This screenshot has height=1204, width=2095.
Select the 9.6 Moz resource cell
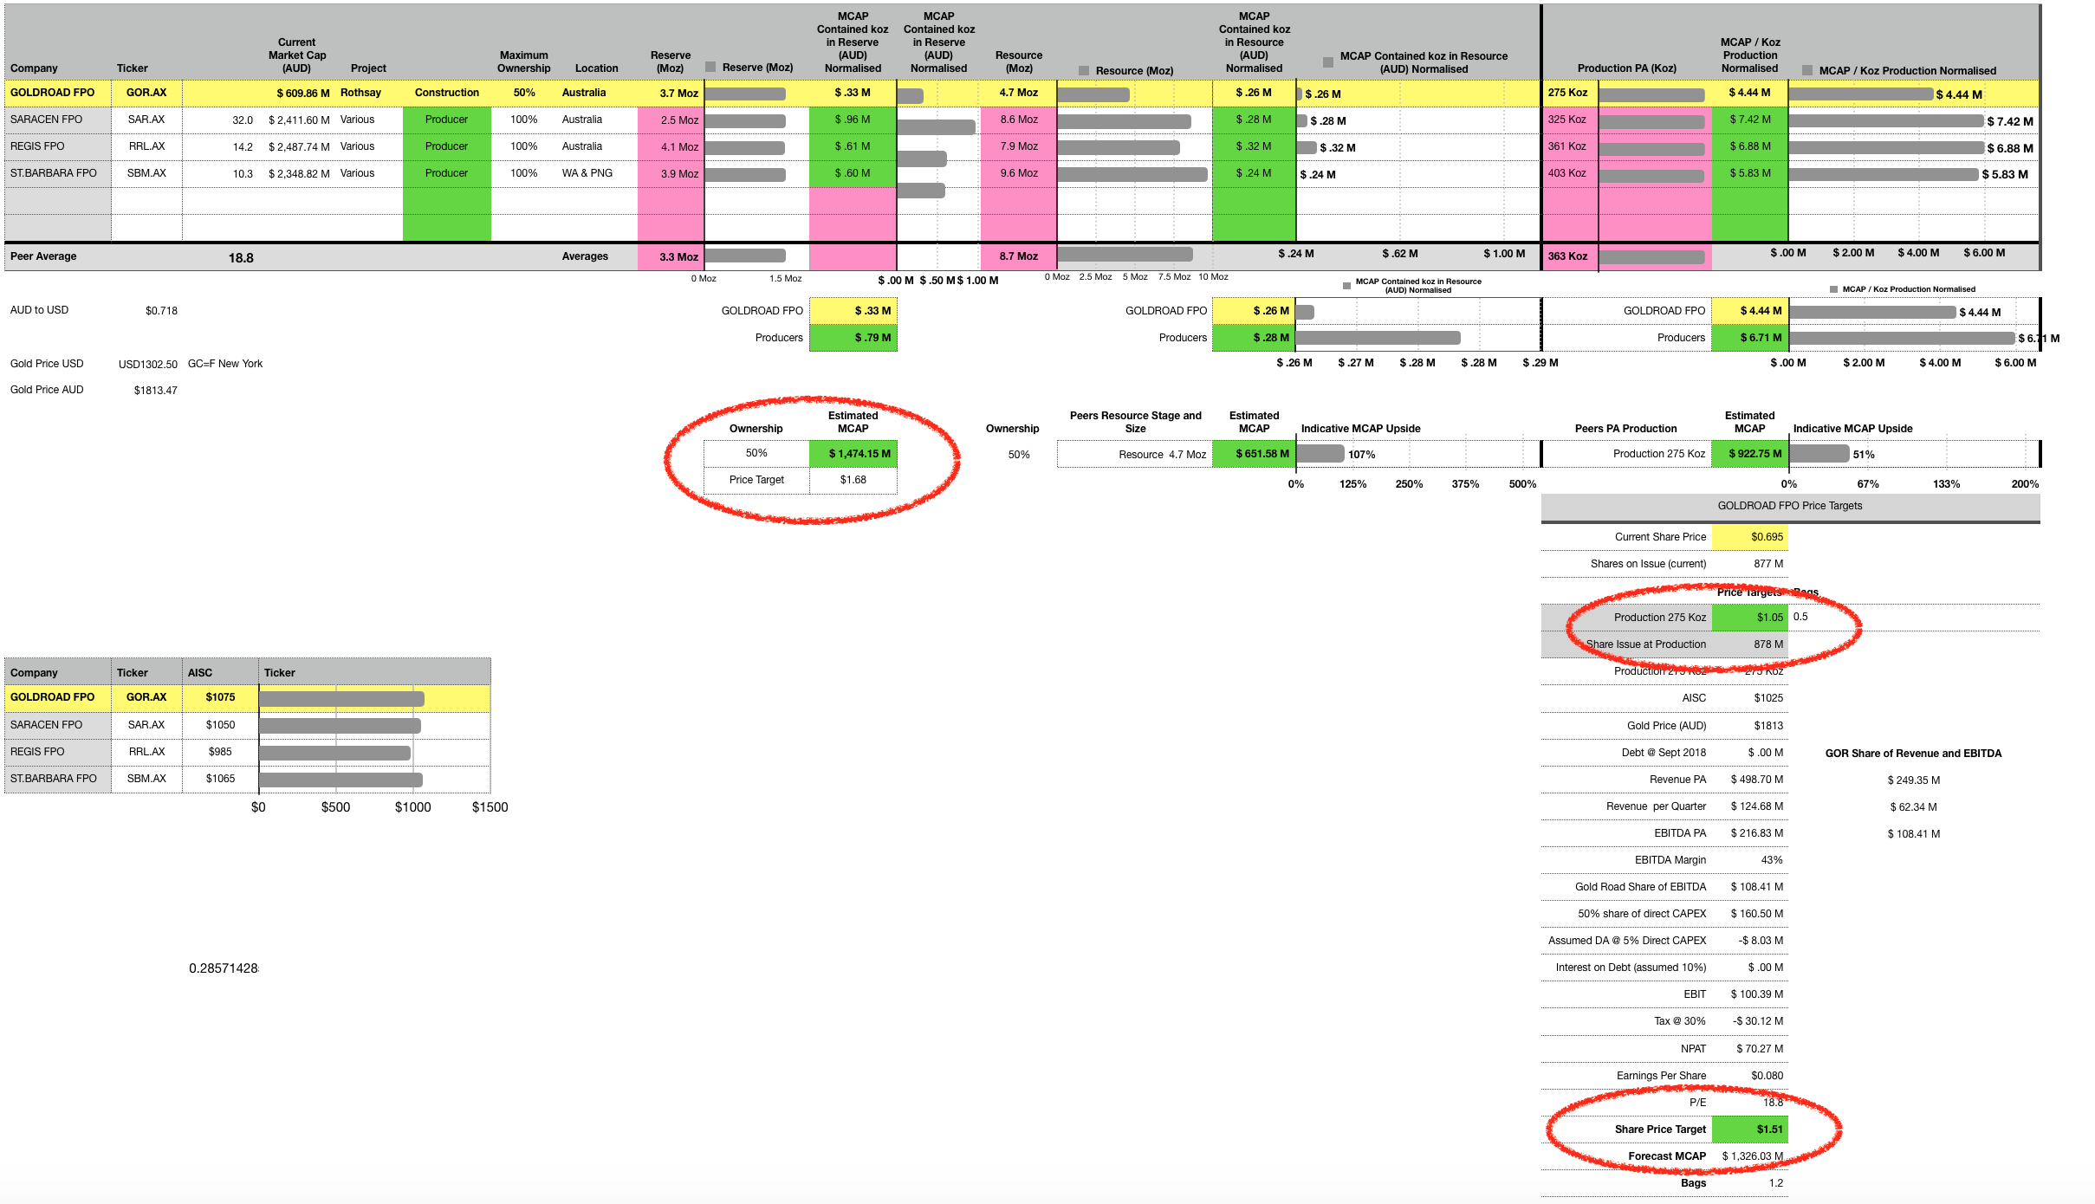pos(1019,173)
